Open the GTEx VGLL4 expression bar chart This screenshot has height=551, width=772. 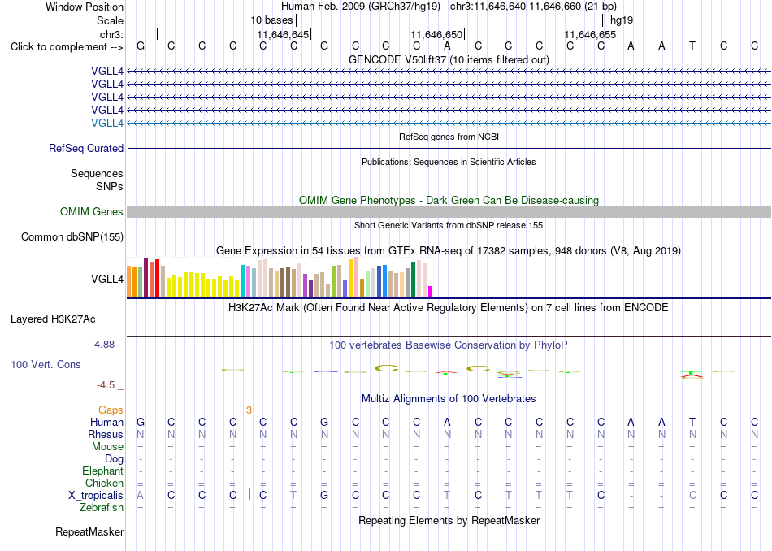(280, 277)
